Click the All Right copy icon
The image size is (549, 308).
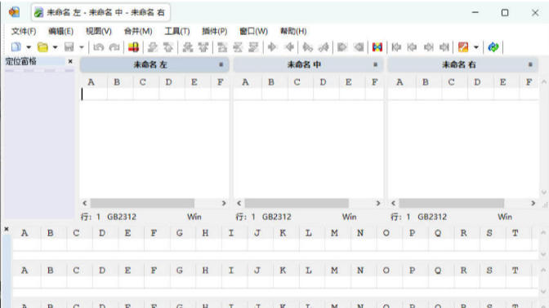342,46
